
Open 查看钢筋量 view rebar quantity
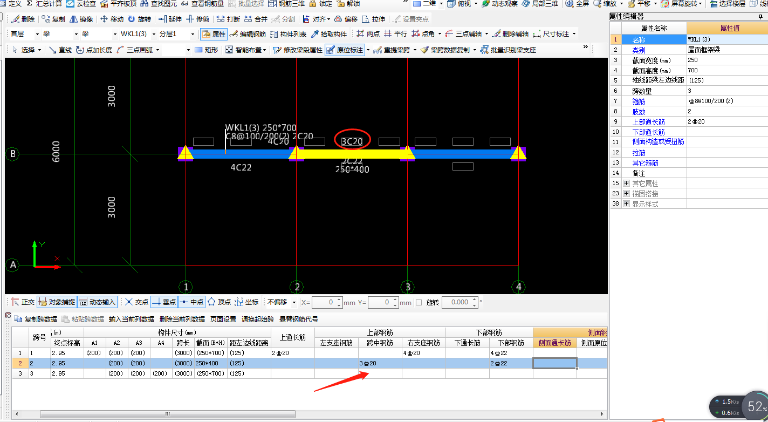point(203,3)
